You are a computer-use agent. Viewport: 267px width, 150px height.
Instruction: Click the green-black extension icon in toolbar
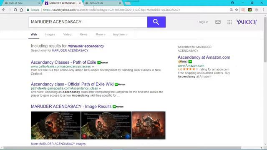click(250, 10)
